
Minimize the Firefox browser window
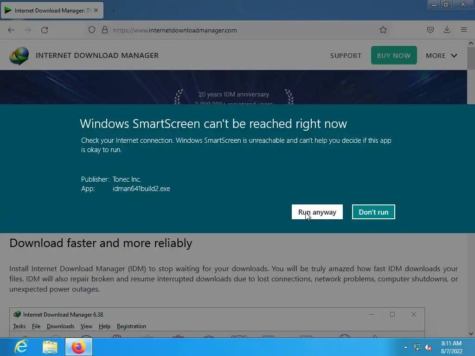(434, 5)
